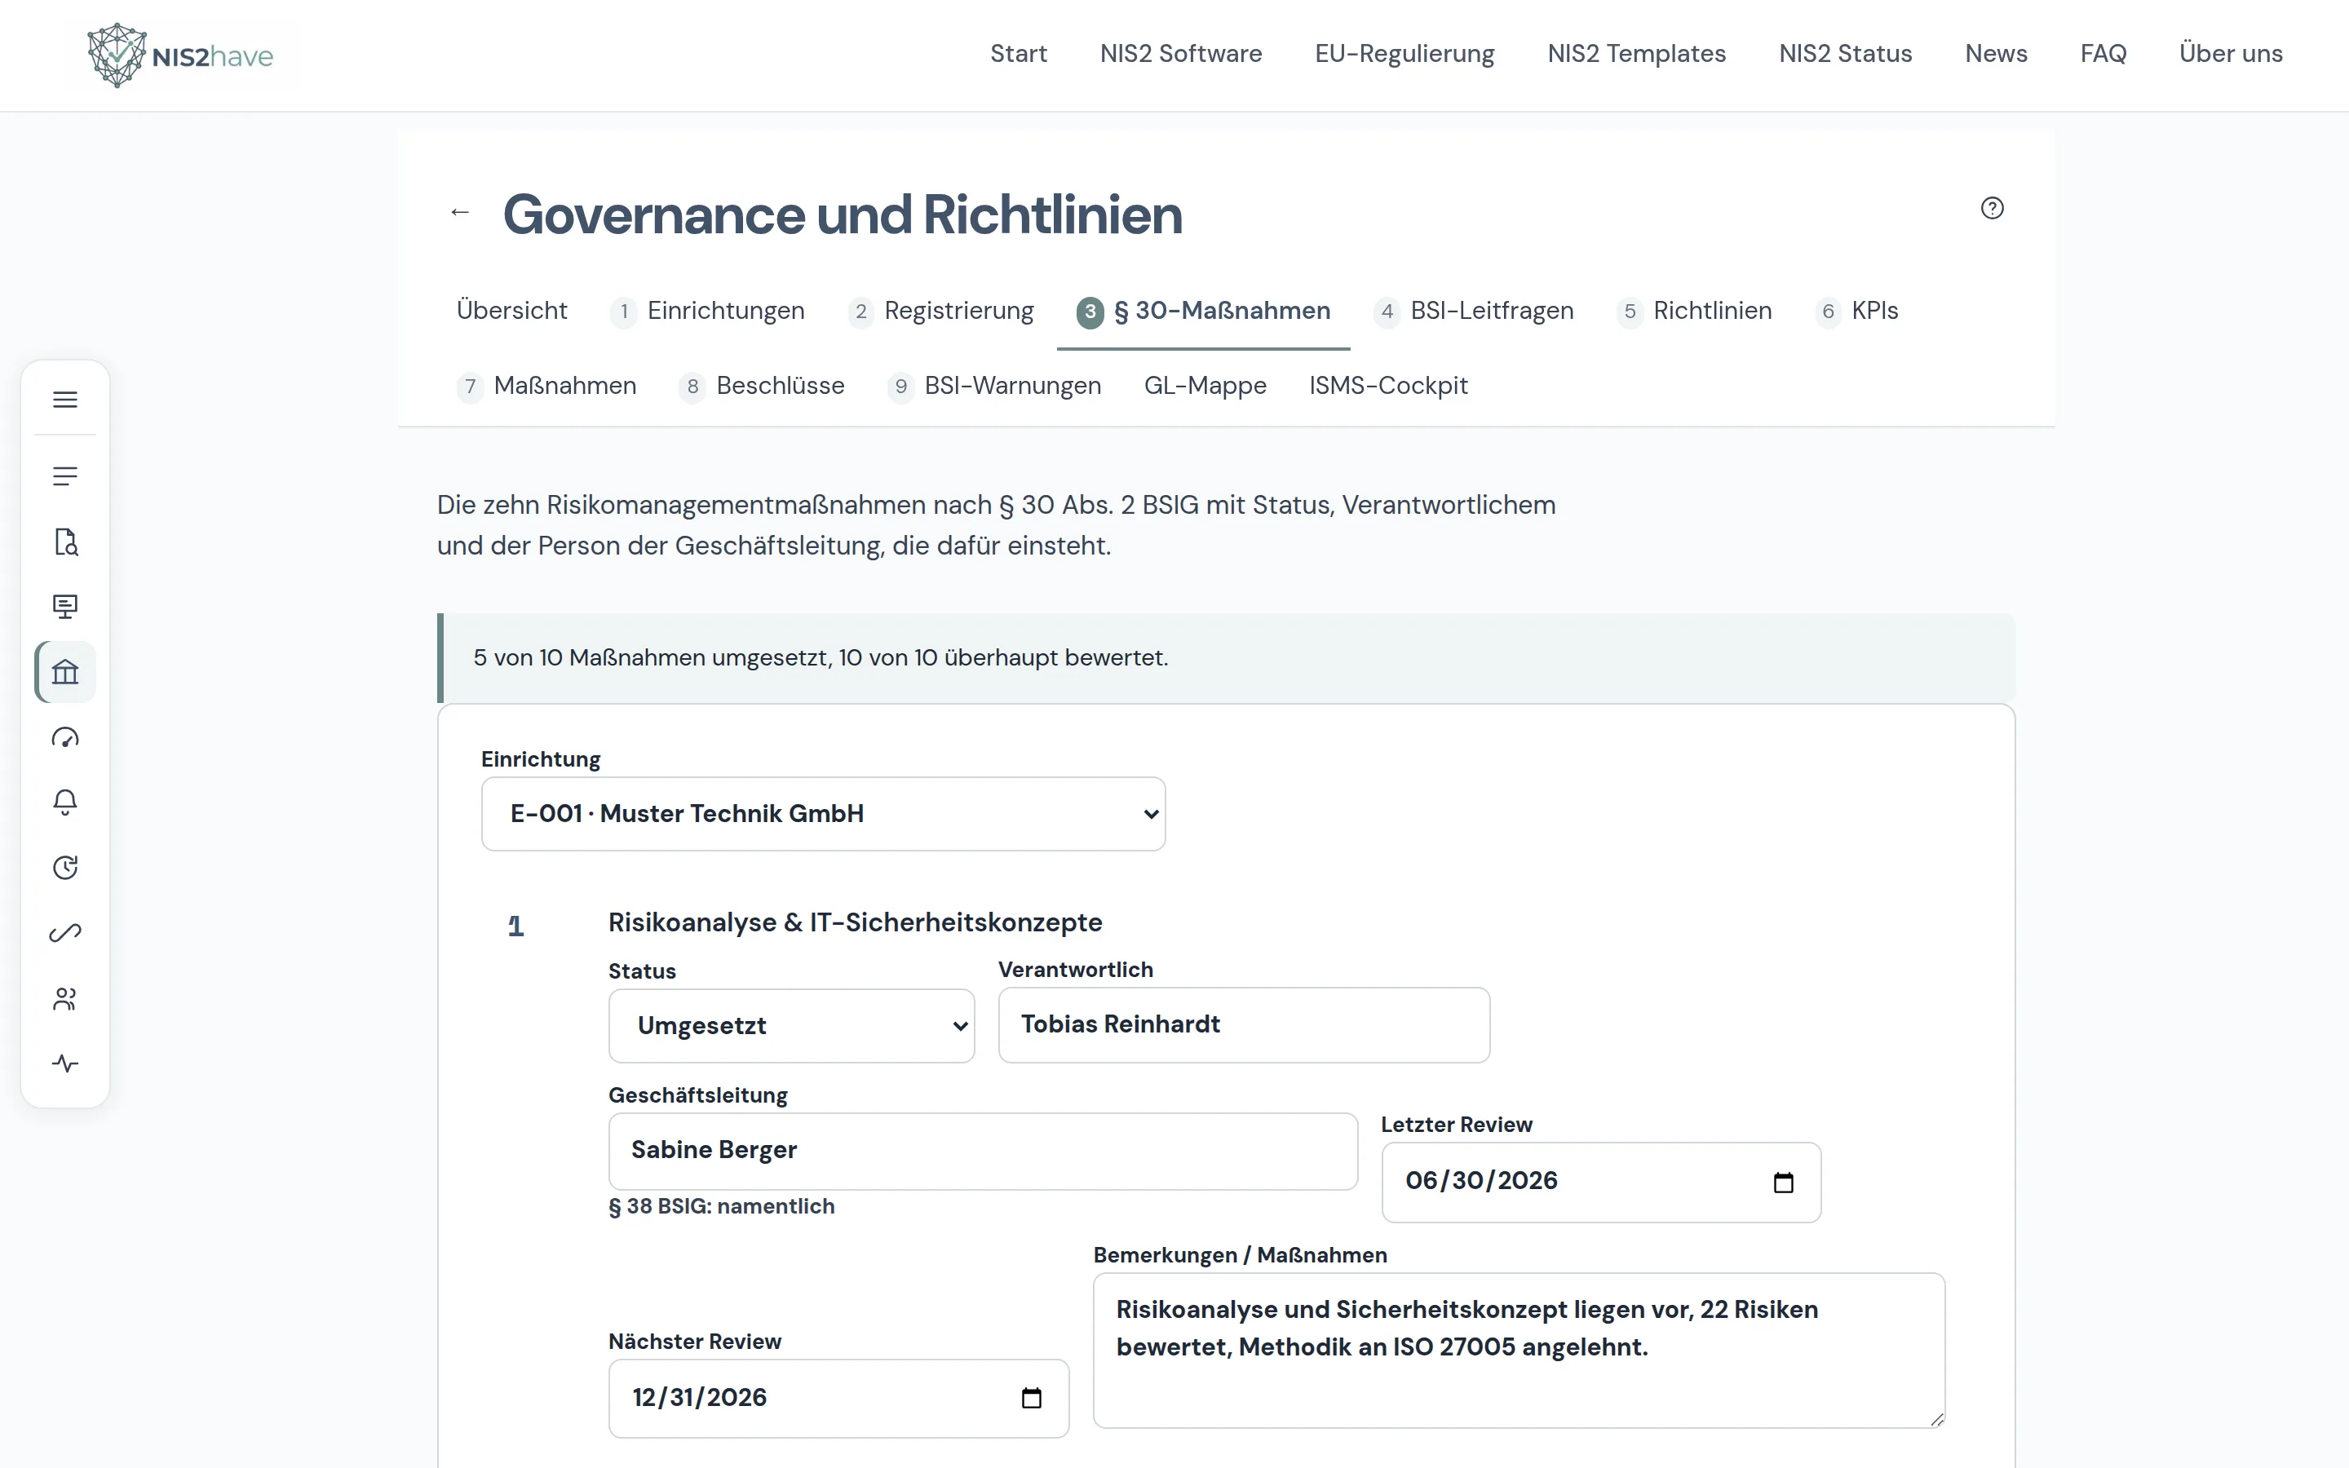Open calendar picker for Letzter Review

pos(1783,1182)
